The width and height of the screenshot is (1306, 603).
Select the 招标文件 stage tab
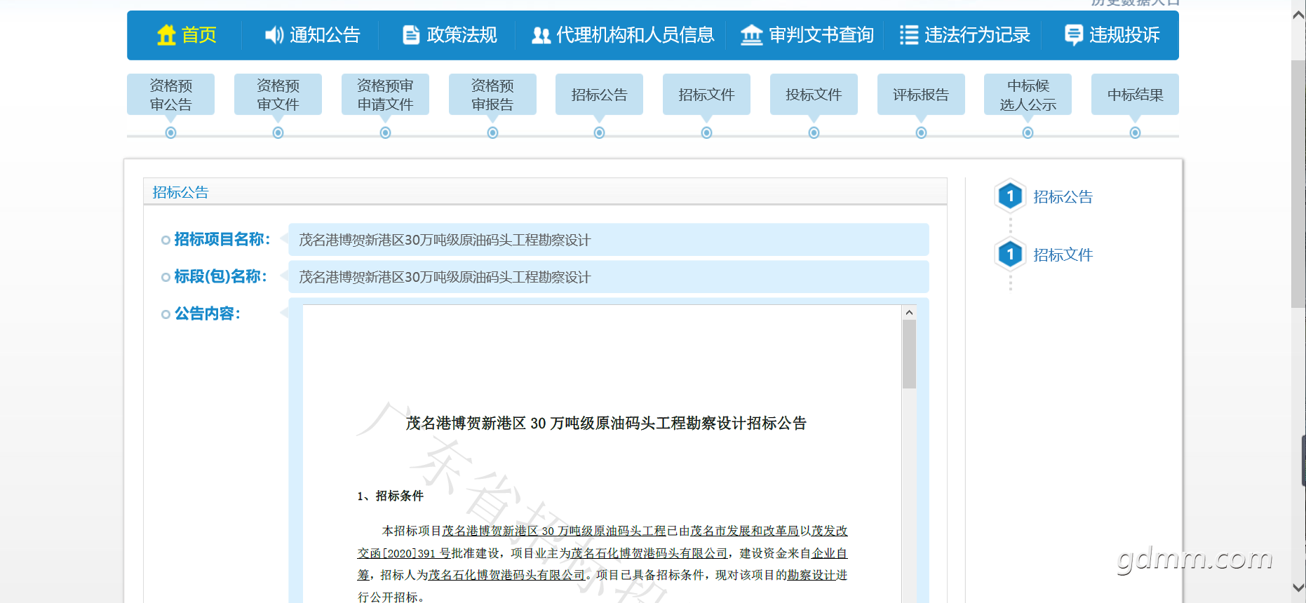click(706, 95)
